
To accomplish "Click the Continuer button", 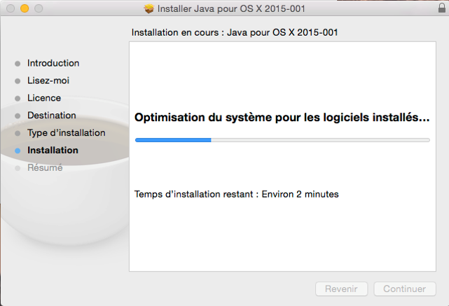I will point(405,288).
